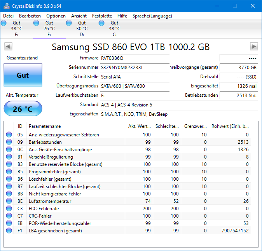Open the Datei menu
This screenshot has height=251, width=262.
(x=8, y=16)
